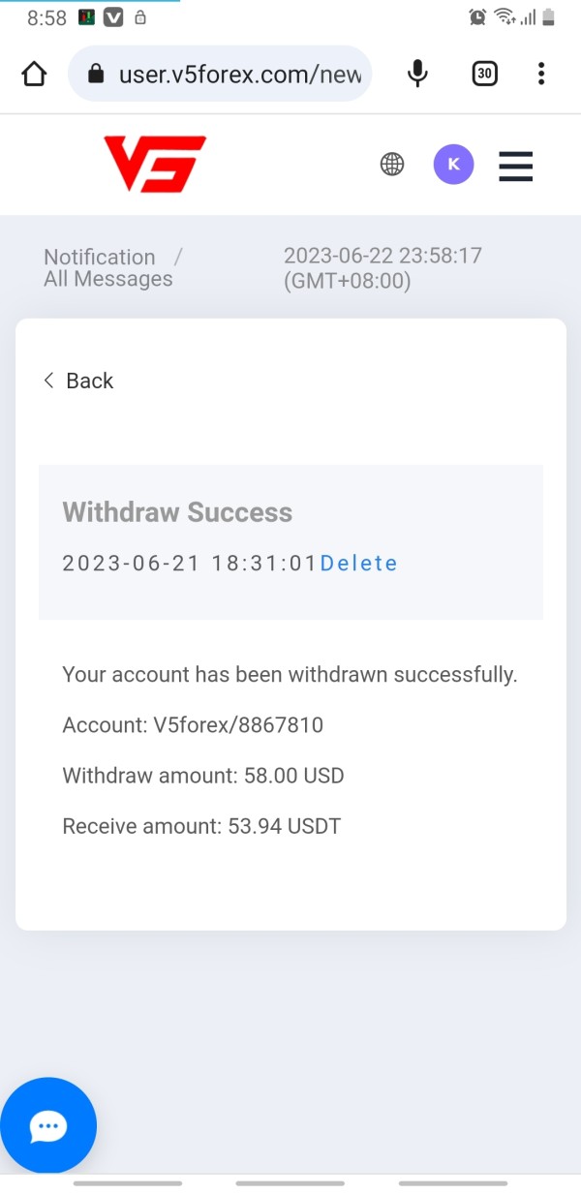This screenshot has width=581, height=1194.
Task: Go to the Notification breadcrumb
Action: [x=99, y=257]
